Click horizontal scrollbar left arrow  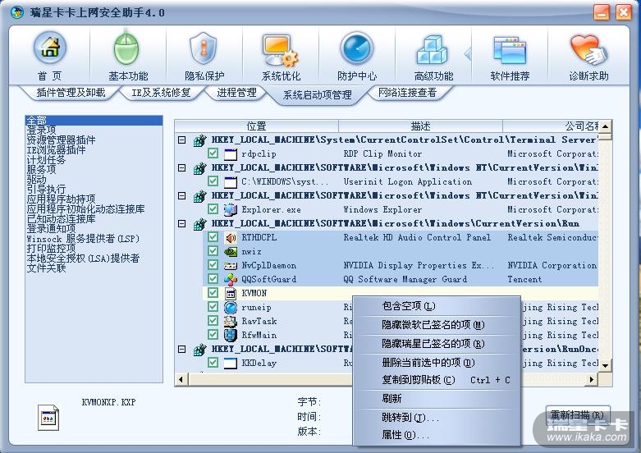[181, 379]
